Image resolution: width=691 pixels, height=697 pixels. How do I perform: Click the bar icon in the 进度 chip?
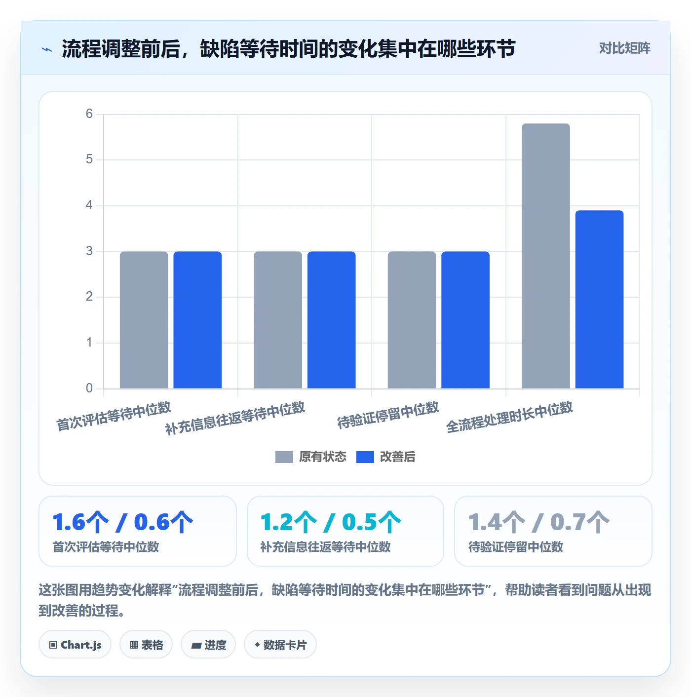(196, 645)
